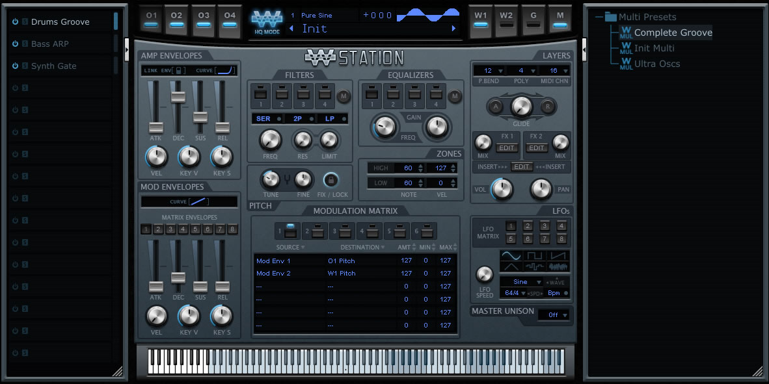Open the SER filter routing dropdown
The image size is (769, 384).
(x=267, y=118)
